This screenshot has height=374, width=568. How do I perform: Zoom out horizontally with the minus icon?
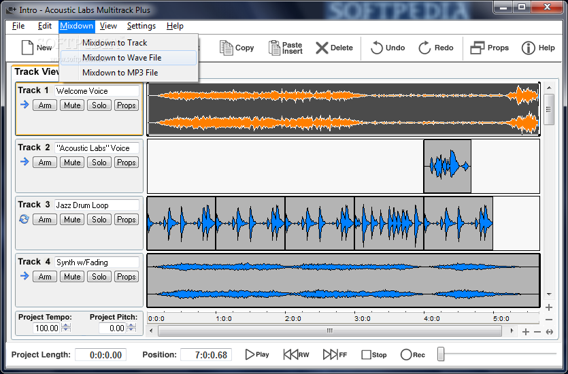coord(537,332)
